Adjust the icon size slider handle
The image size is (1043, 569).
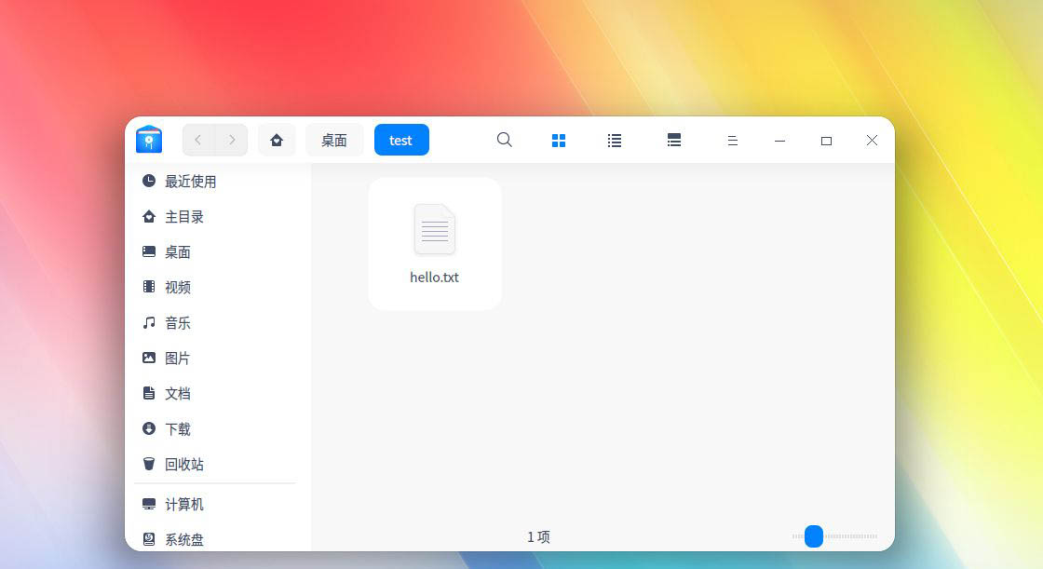[814, 535]
